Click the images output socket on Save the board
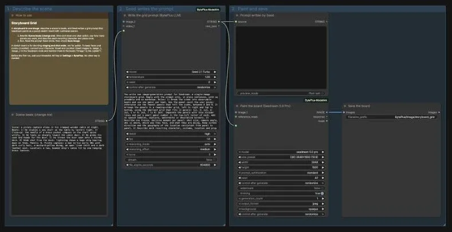Viewport: 452px width, 232px height. (439, 112)
